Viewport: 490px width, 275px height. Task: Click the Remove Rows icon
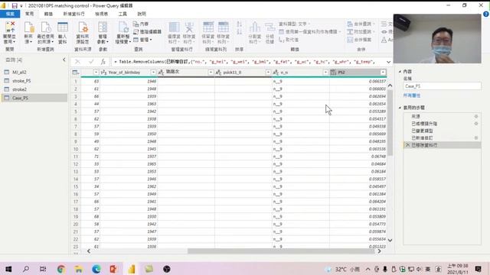coord(223,32)
